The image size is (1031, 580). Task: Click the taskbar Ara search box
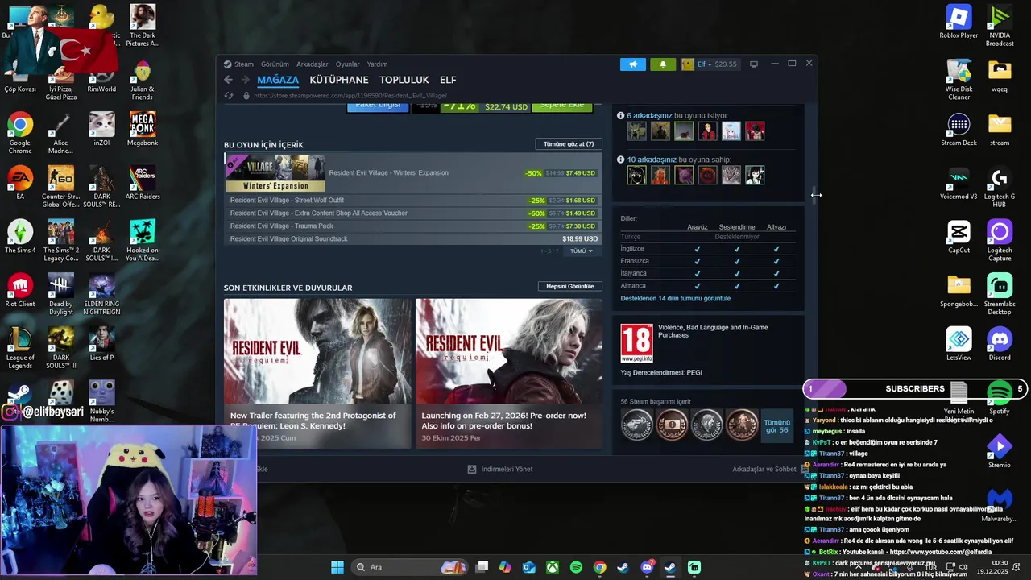pos(411,567)
